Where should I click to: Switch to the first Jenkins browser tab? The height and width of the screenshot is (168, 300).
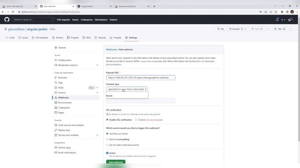click(x=19, y=6)
